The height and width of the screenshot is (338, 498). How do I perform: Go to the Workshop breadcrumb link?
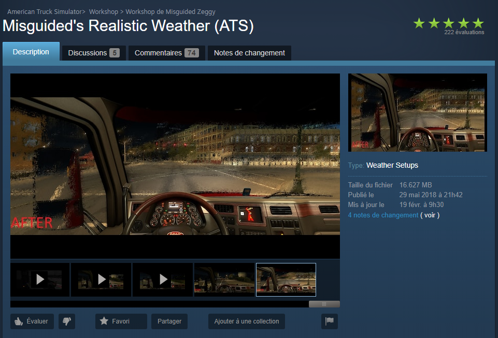coord(104,12)
